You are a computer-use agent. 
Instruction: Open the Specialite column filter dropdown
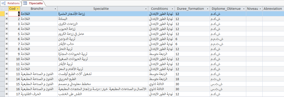point(146,9)
